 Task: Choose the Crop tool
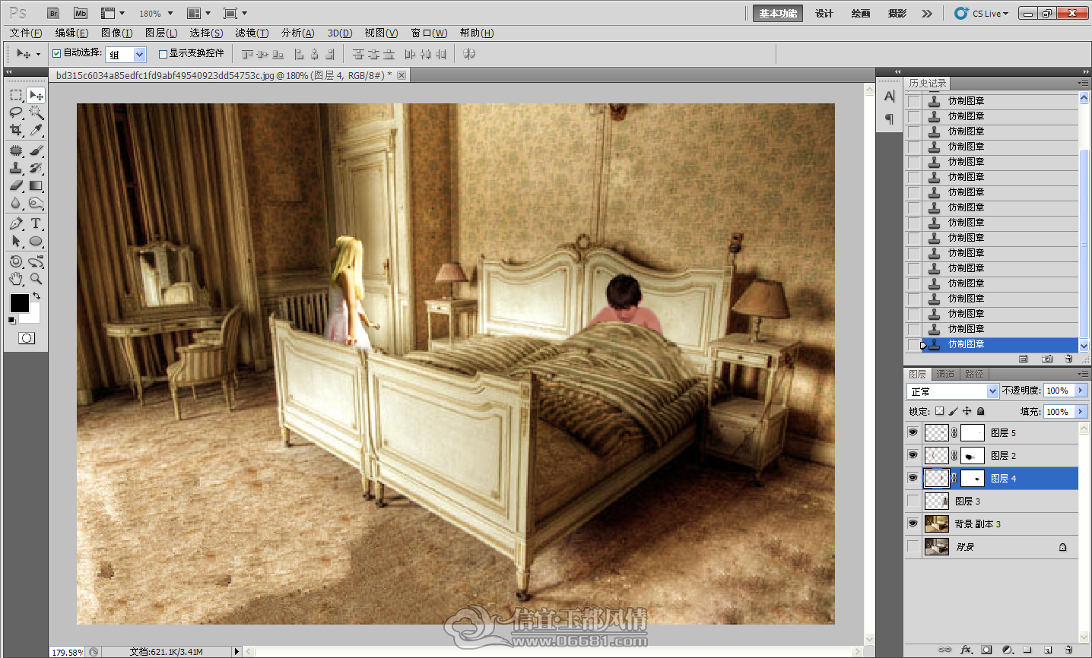(16, 130)
